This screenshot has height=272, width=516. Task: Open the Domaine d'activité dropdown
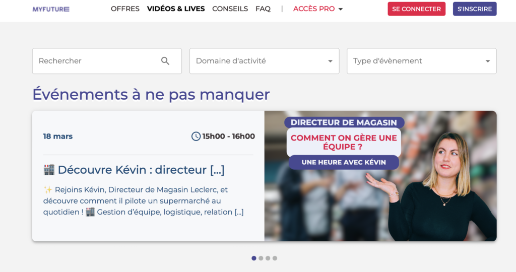click(264, 61)
